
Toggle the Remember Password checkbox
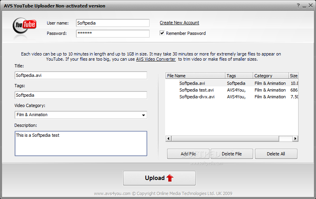tap(162, 33)
